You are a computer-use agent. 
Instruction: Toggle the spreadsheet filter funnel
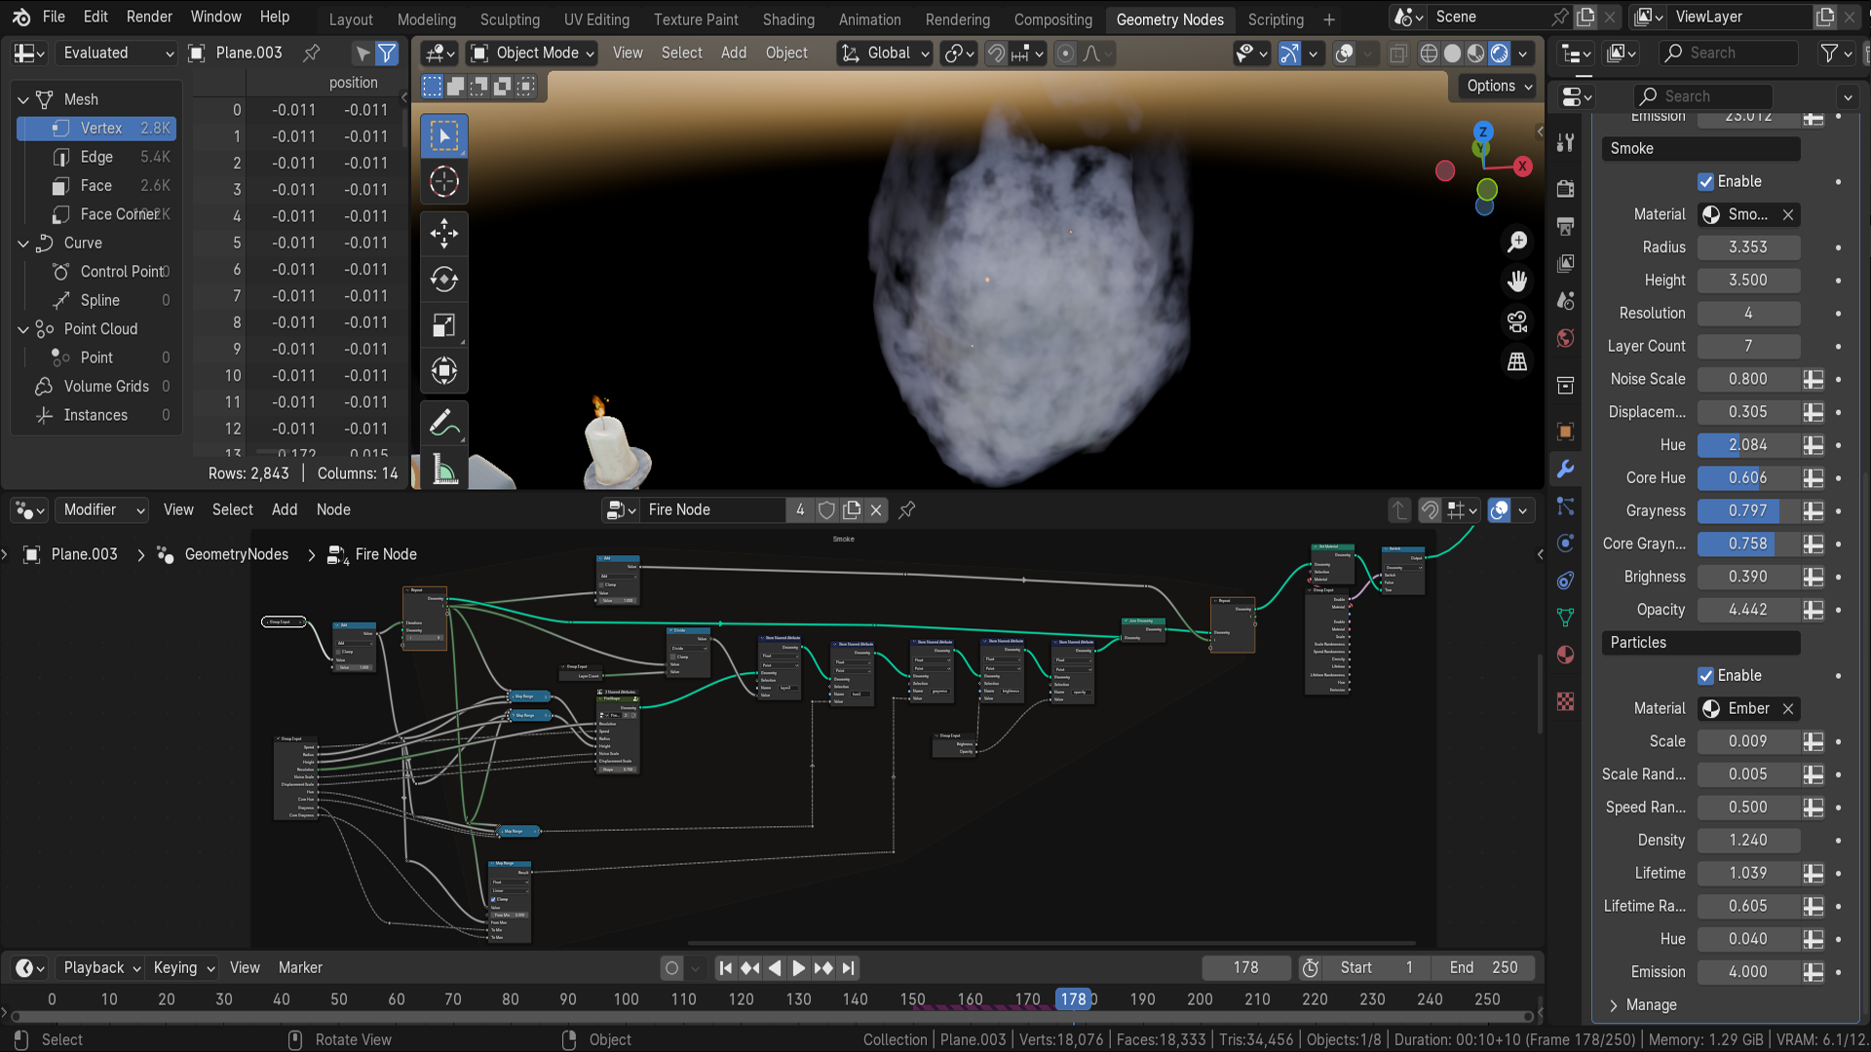pyautogui.click(x=387, y=53)
